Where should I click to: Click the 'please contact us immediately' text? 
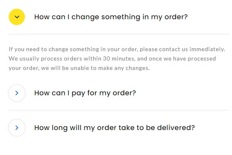(182, 49)
